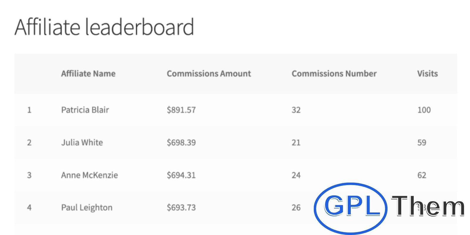Click the Commissions Amount column header
This screenshot has width=470, height=235.
pos(209,73)
